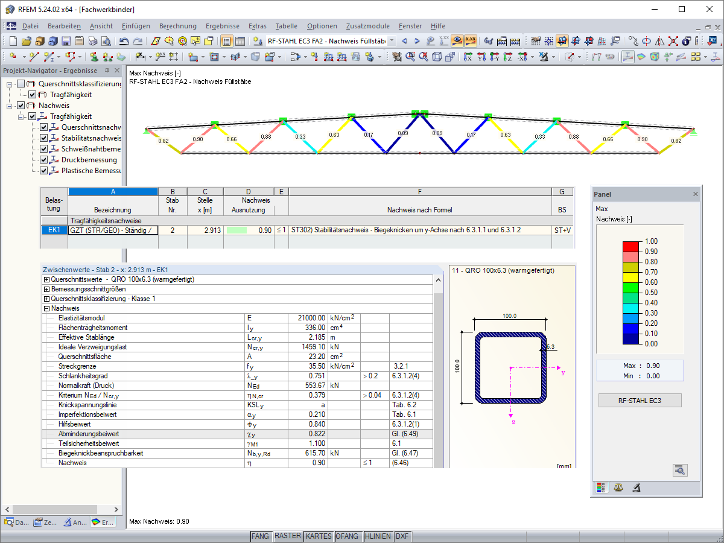Image resolution: width=724 pixels, height=543 pixels.
Task: Select the EK1 load case cell
Action: [54, 230]
